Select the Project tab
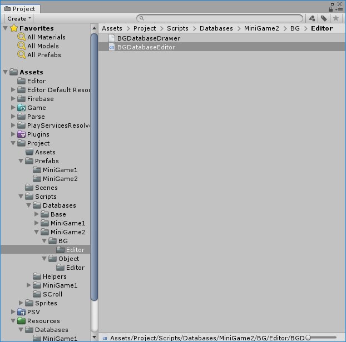346x342 pixels. point(20,9)
